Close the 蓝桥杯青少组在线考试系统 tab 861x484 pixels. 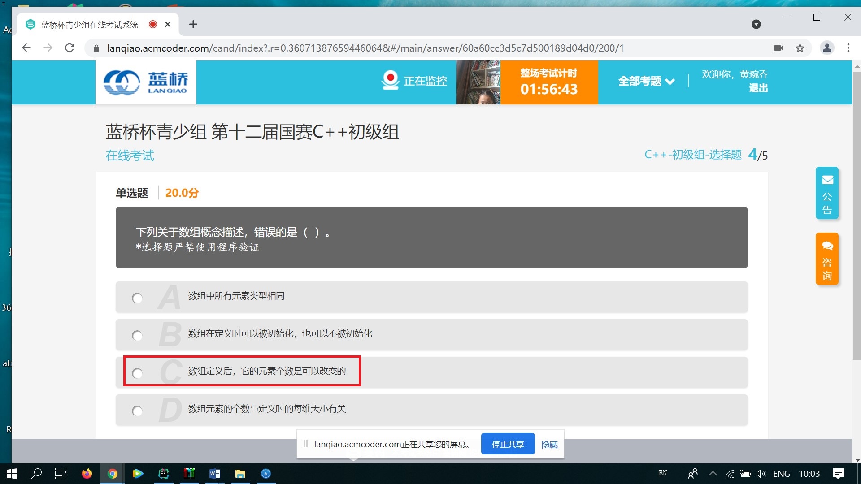tap(168, 24)
